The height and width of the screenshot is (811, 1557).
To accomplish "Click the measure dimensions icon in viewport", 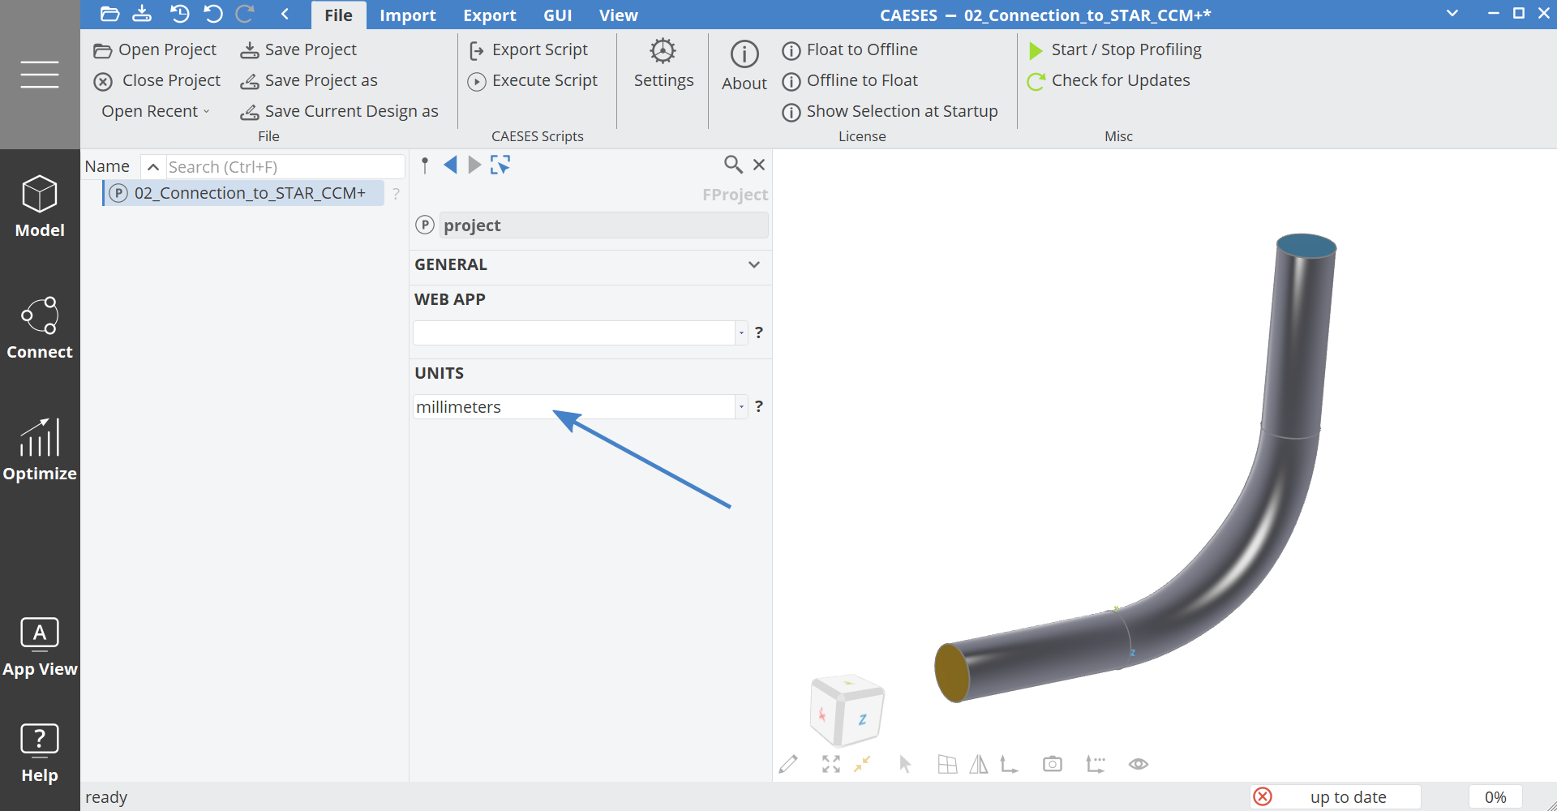I will click(1096, 764).
